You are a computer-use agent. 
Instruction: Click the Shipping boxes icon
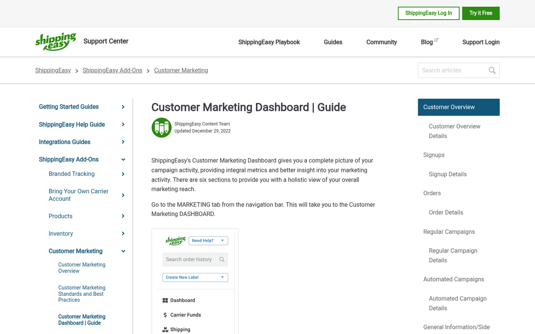click(x=165, y=330)
